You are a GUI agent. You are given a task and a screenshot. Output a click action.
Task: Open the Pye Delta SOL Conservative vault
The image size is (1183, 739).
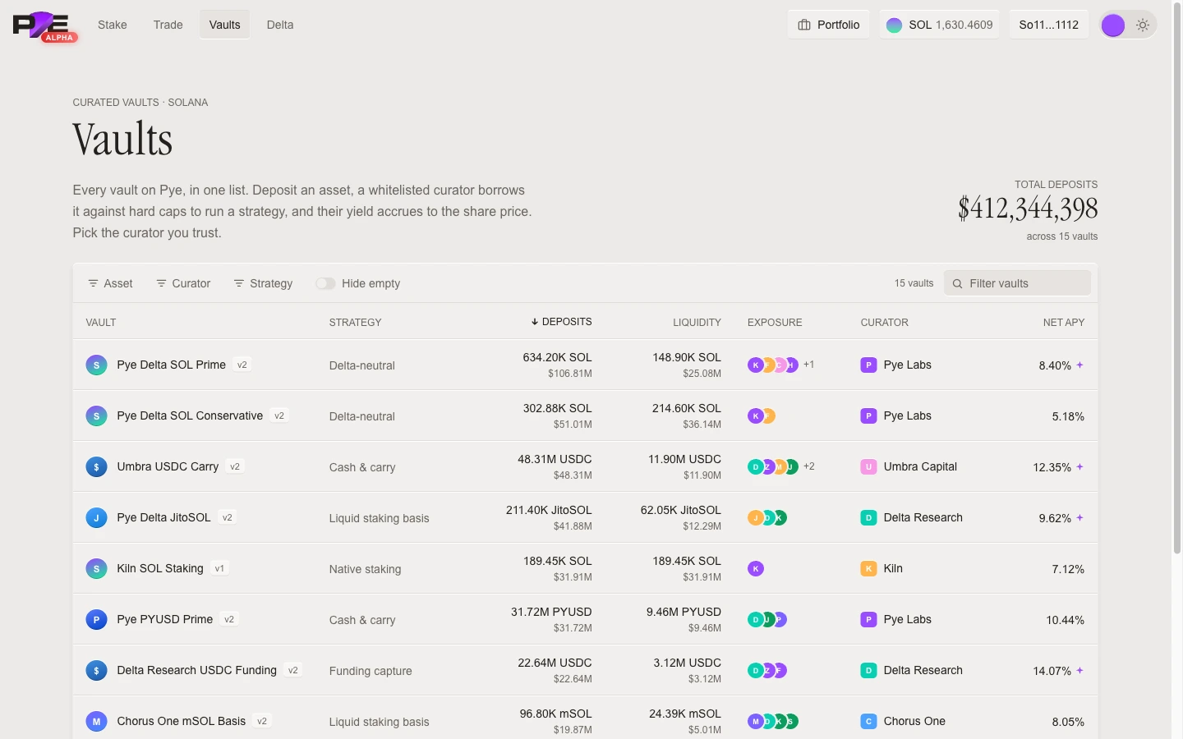point(190,416)
